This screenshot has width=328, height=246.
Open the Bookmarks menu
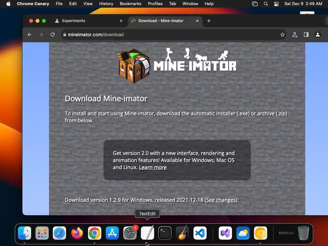(x=131, y=4)
